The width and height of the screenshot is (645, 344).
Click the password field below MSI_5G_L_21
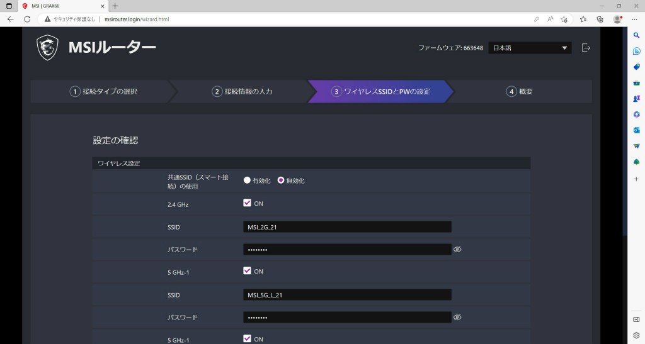[x=347, y=318]
